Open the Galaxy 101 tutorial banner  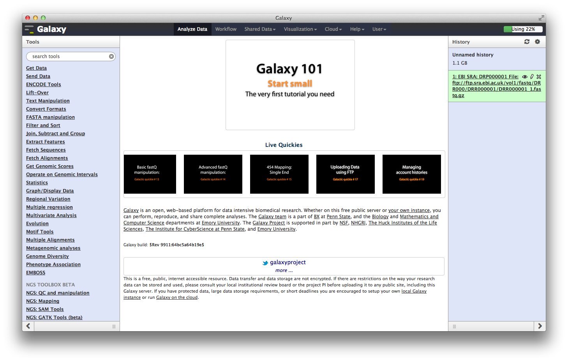coord(290,85)
